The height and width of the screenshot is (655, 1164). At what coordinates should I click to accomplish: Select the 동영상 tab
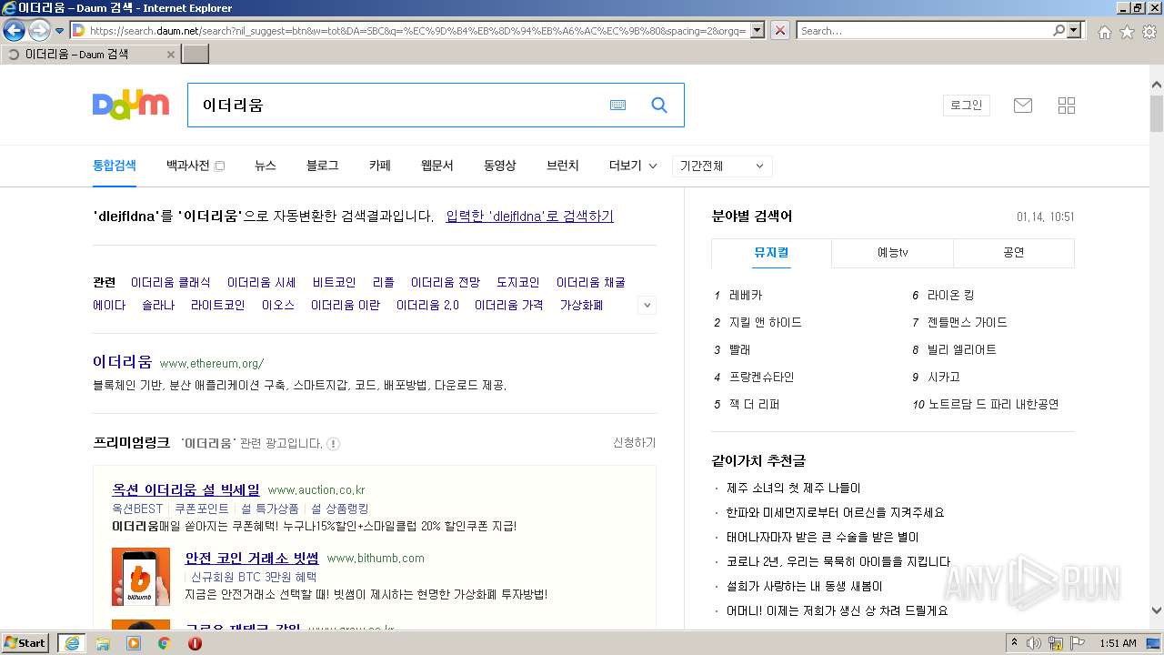point(500,166)
